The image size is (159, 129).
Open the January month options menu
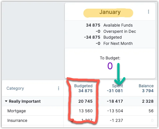tap(149, 12)
